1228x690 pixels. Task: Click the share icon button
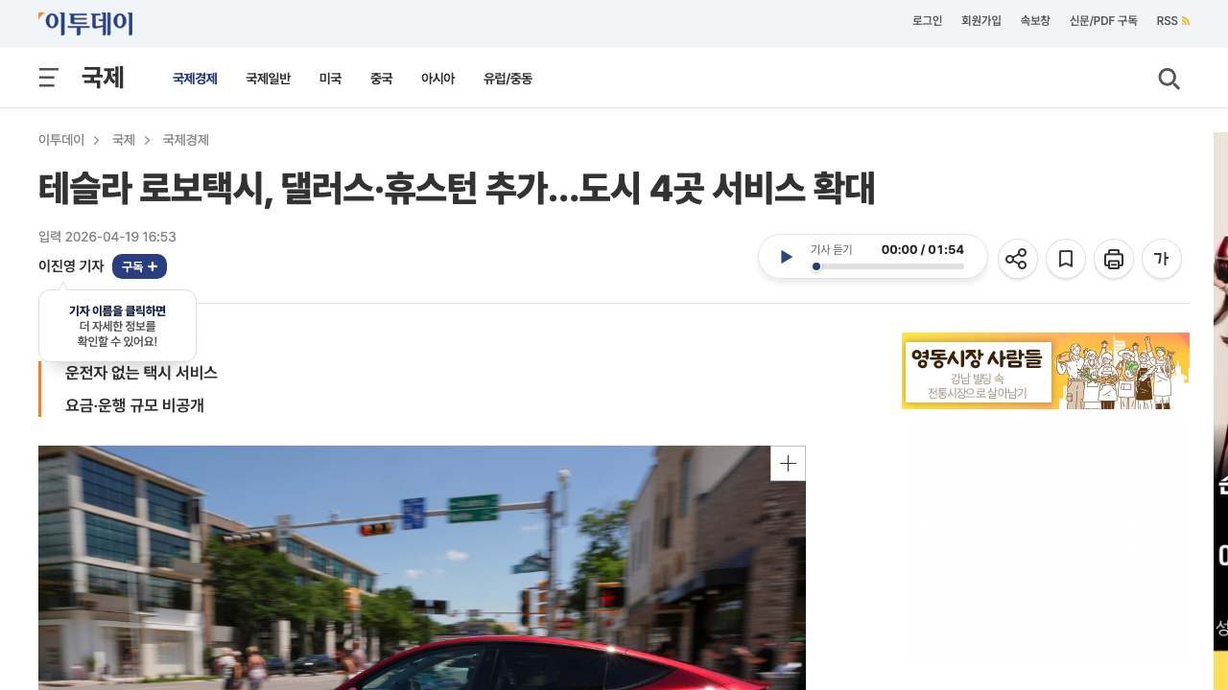pyautogui.click(x=1017, y=259)
